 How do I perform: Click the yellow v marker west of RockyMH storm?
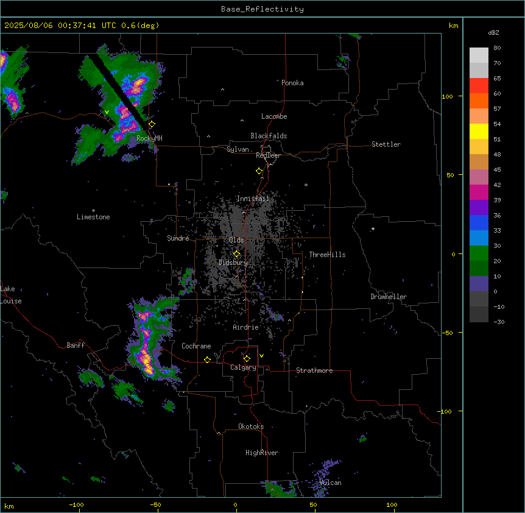point(107,112)
